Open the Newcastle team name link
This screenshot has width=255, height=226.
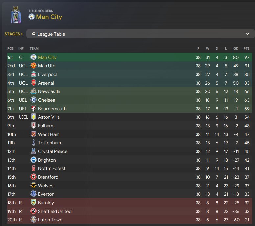click(49, 91)
